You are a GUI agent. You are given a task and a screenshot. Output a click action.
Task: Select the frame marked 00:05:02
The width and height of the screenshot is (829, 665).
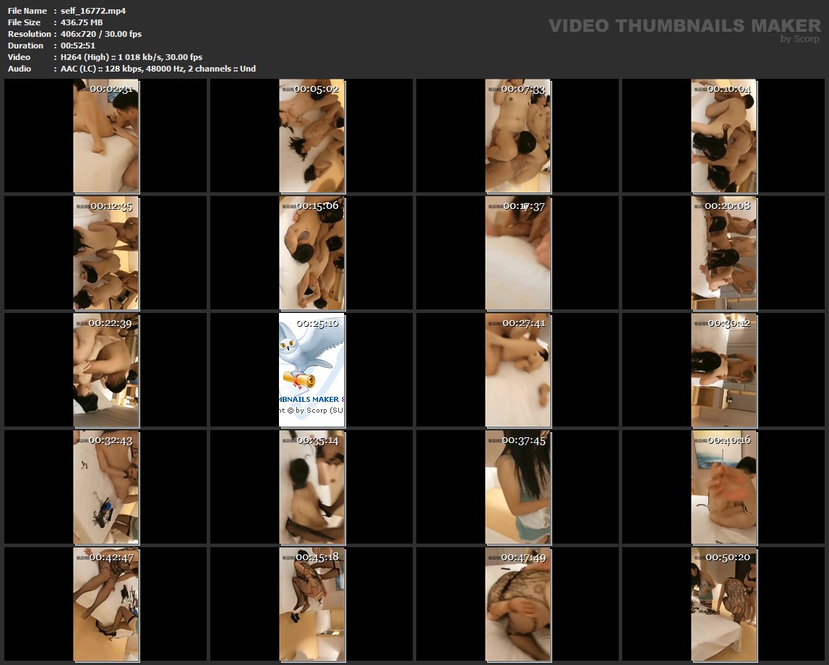click(312, 136)
